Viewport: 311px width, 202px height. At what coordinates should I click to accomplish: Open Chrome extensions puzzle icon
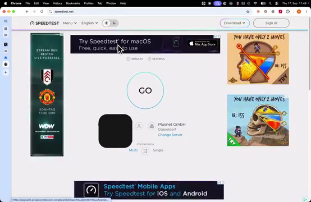288,12
